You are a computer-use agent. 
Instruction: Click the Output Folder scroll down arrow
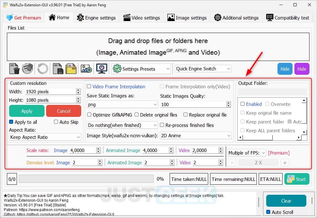click(x=304, y=132)
